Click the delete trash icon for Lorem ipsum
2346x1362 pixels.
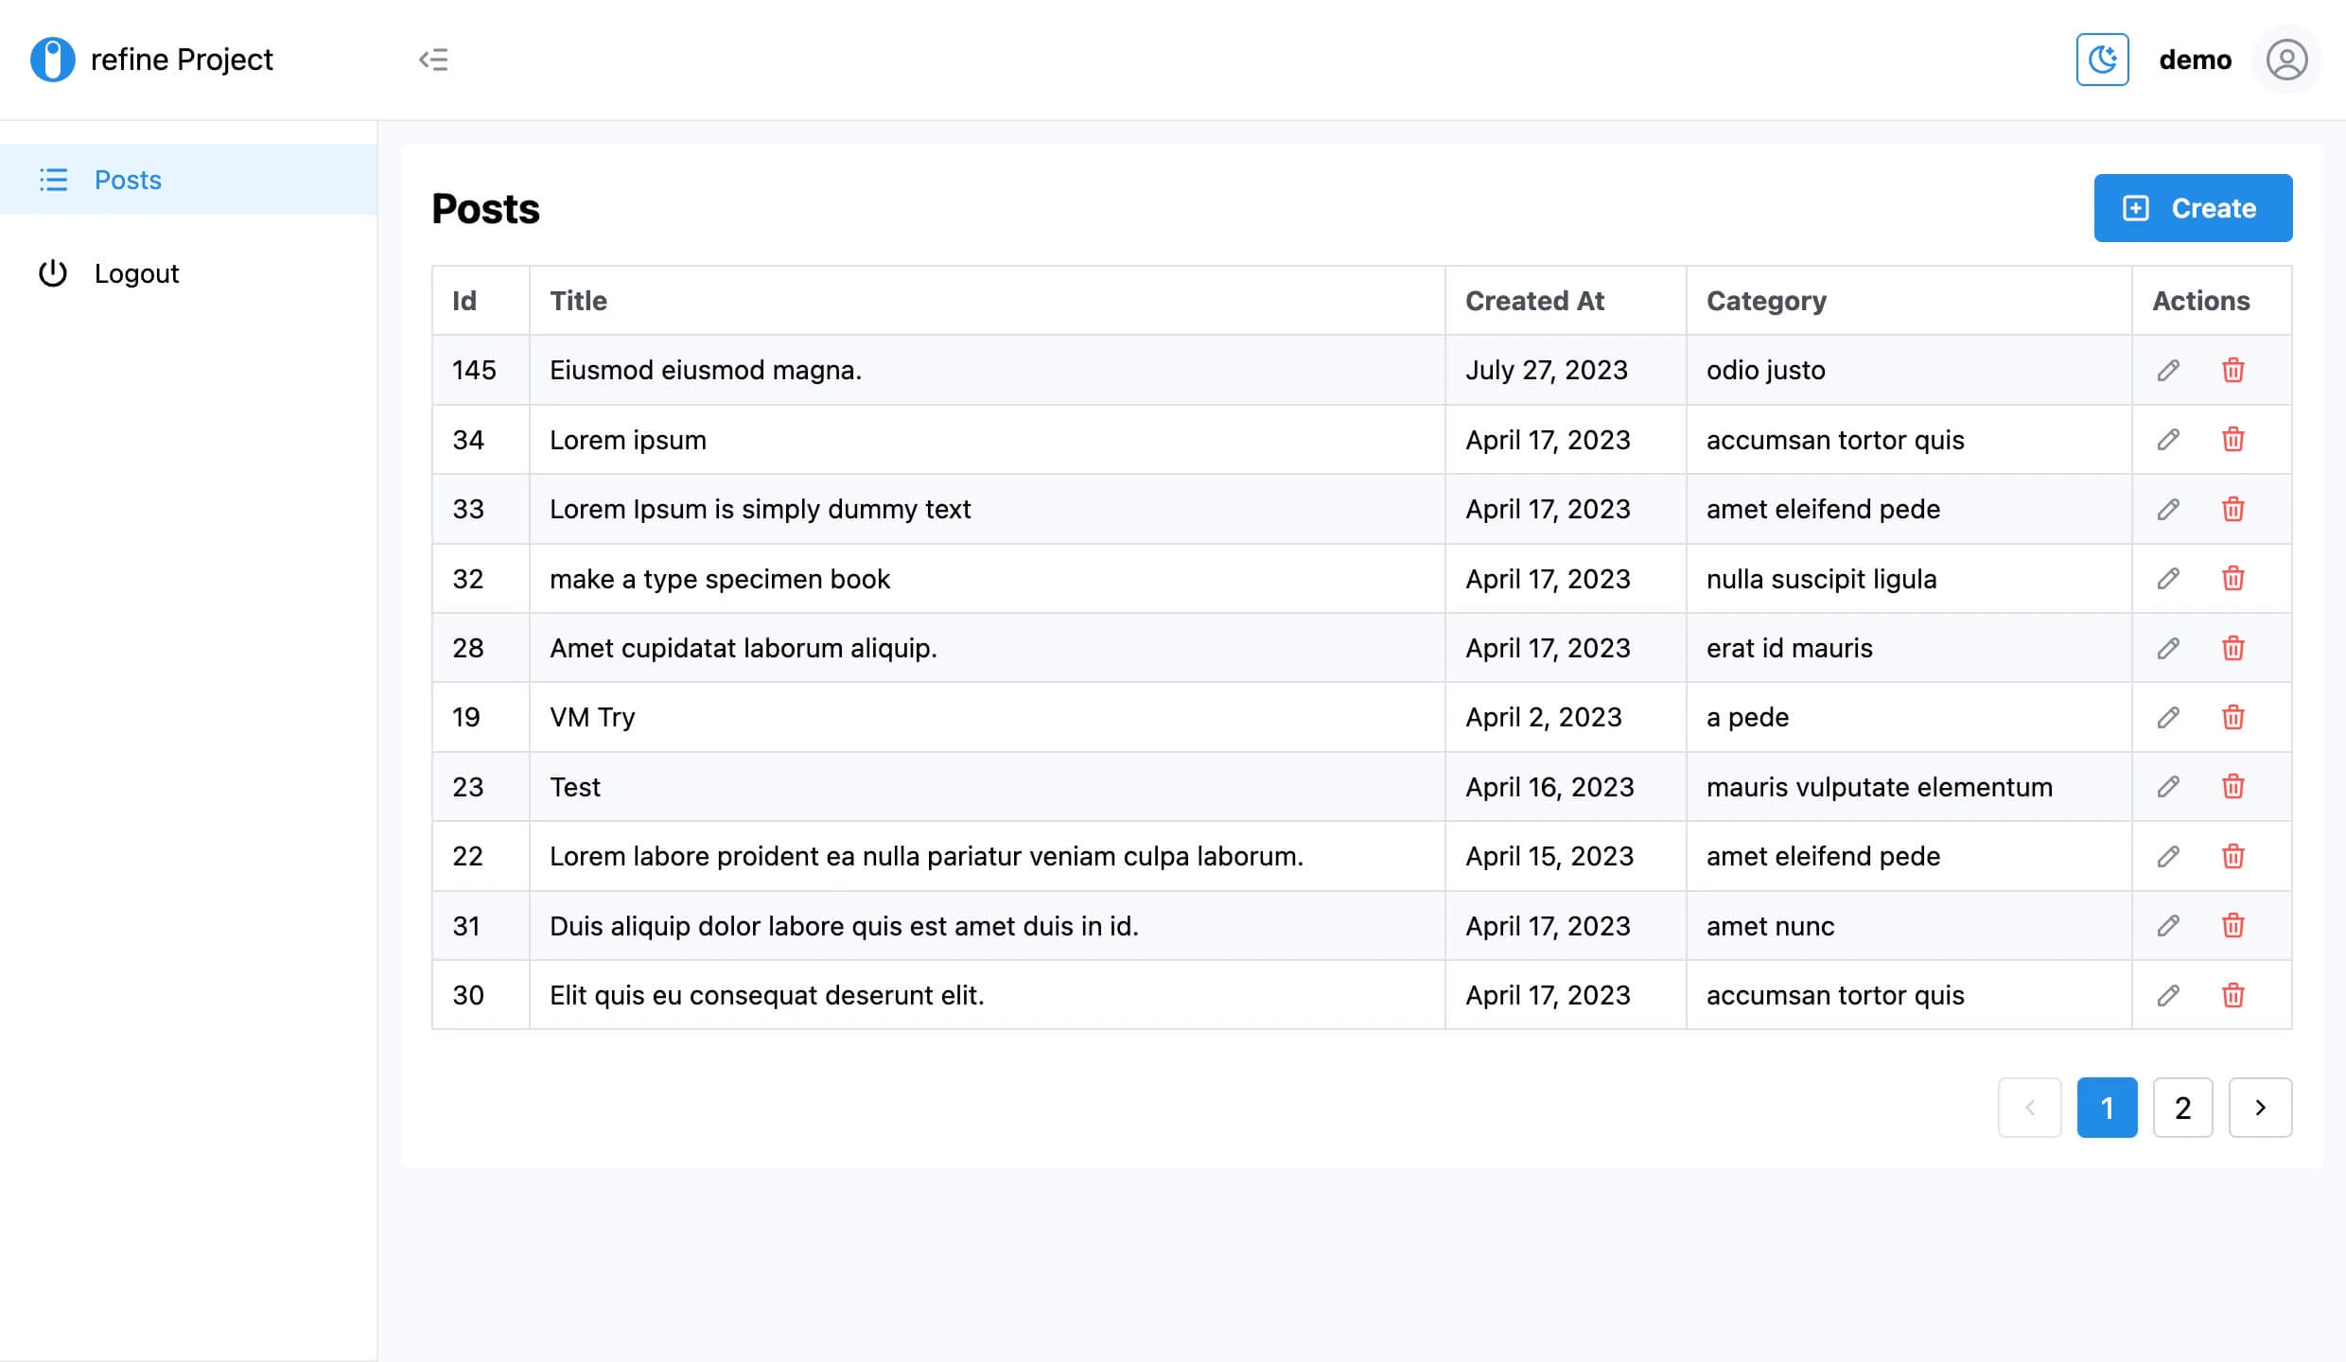coord(2232,439)
